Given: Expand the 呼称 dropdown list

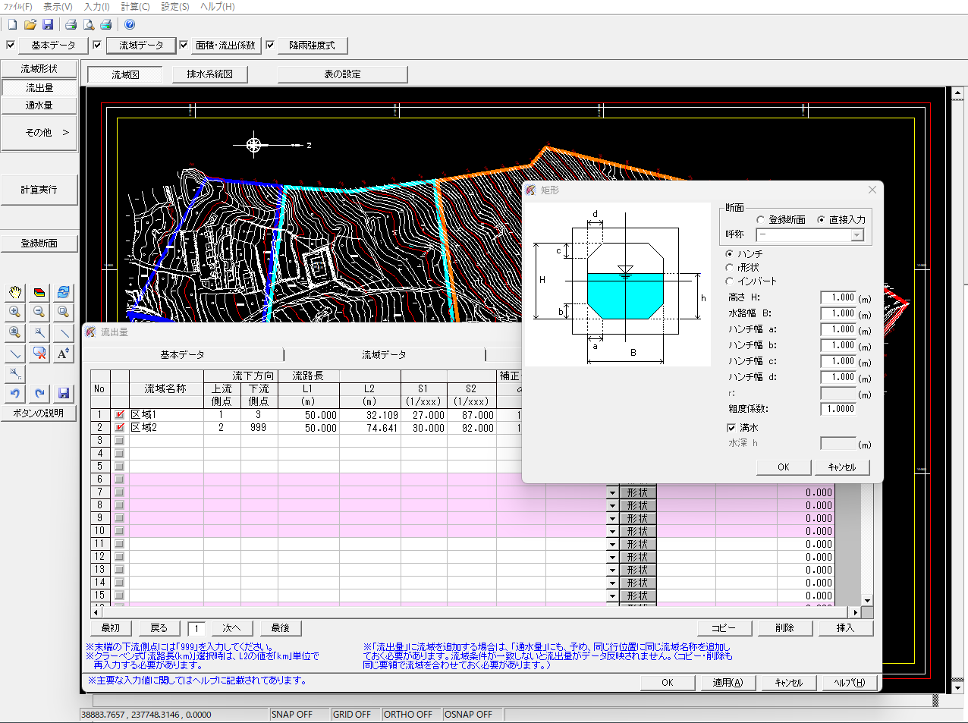Looking at the screenshot, I should [x=856, y=235].
